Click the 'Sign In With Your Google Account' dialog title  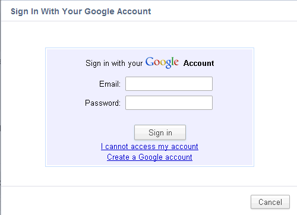(x=81, y=11)
